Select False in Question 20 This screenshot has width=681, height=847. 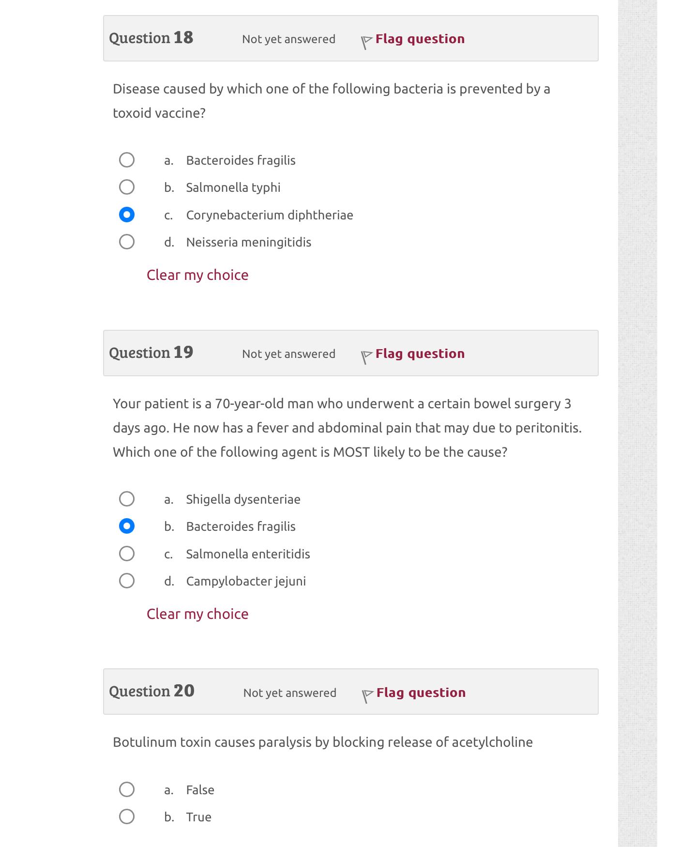coord(127,788)
